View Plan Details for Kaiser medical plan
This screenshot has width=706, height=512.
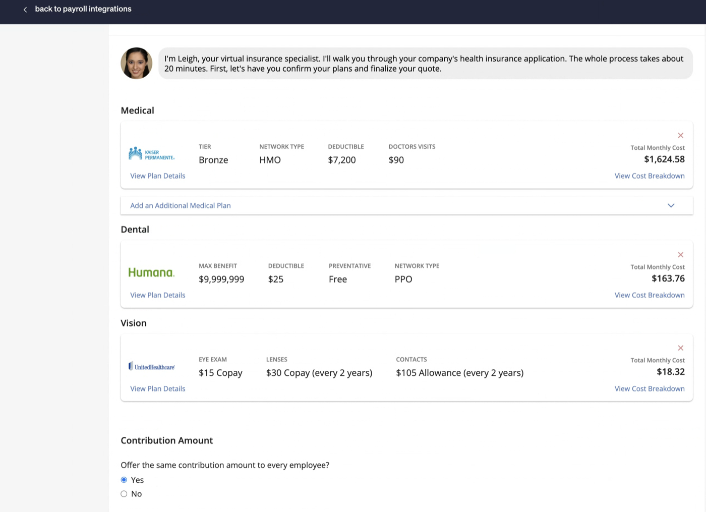pyautogui.click(x=158, y=176)
